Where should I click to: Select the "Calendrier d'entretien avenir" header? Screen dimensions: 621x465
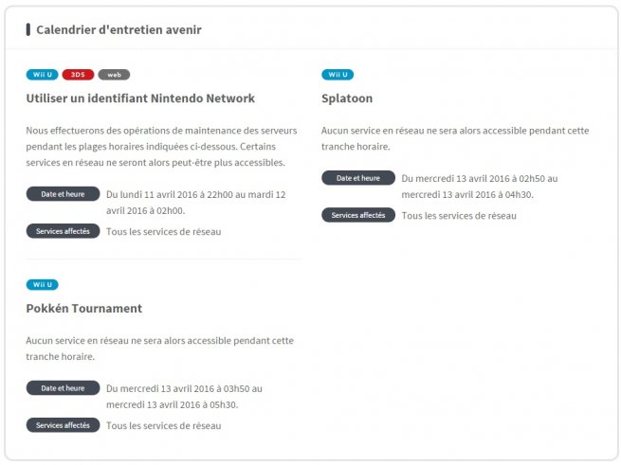tap(119, 29)
